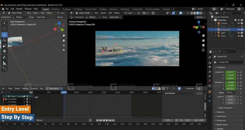Expand the Light item in outliner
The image size is (245, 130).
pos(215,33)
